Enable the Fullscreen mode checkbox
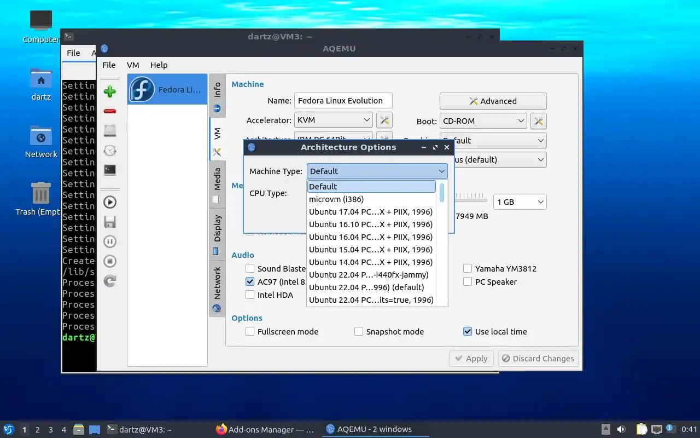 (x=250, y=331)
